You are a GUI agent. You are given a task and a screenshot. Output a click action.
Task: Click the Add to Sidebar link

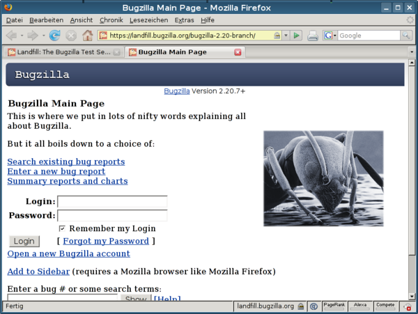(x=38, y=272)
